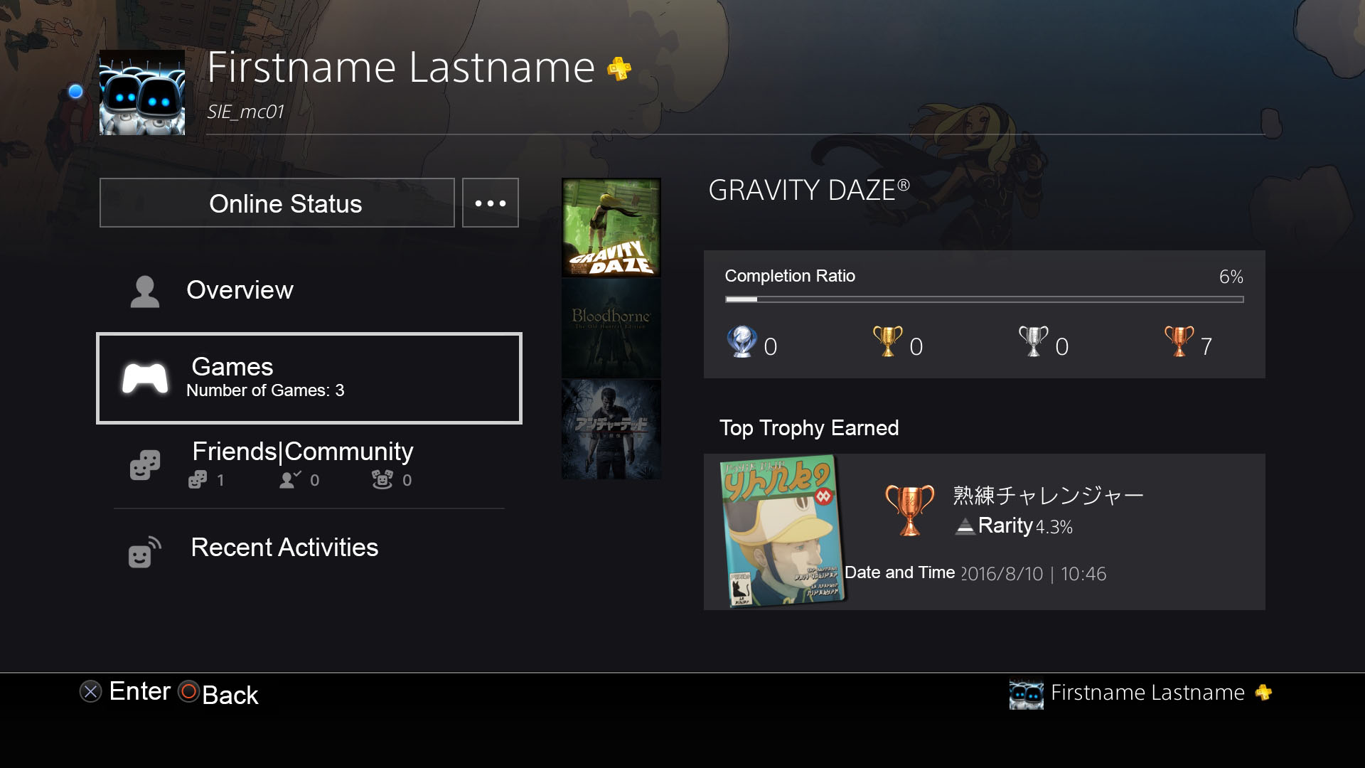Click the Astro Bot profile avatar
The image size is (1365, 768).
point(142,92)
